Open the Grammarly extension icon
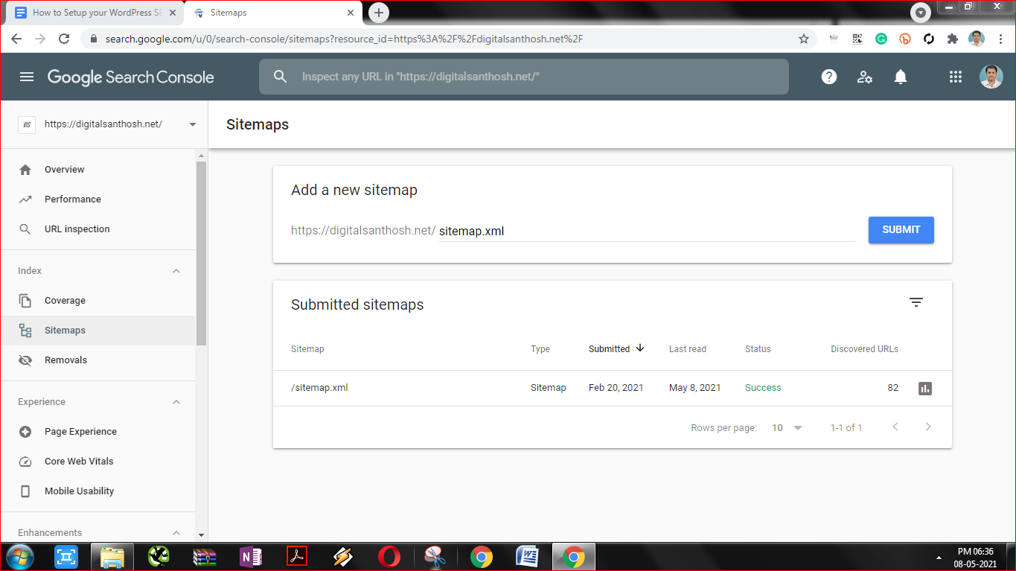Image resolution: width=1016 pixels, height=571 pixels. click(x=881, y=39)
